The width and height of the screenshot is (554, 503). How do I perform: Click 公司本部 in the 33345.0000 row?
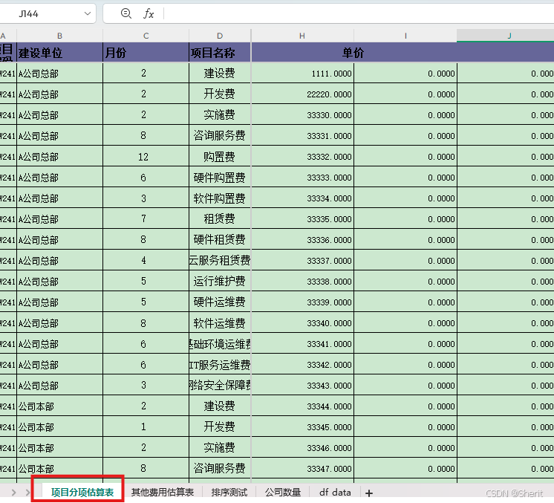pyautogui.click(x=59, y=427)
